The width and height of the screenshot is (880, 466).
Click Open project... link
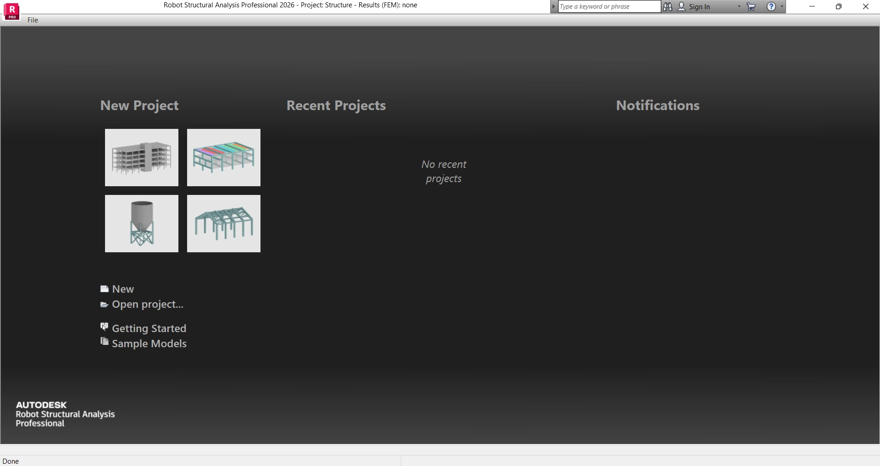(147, 304)
